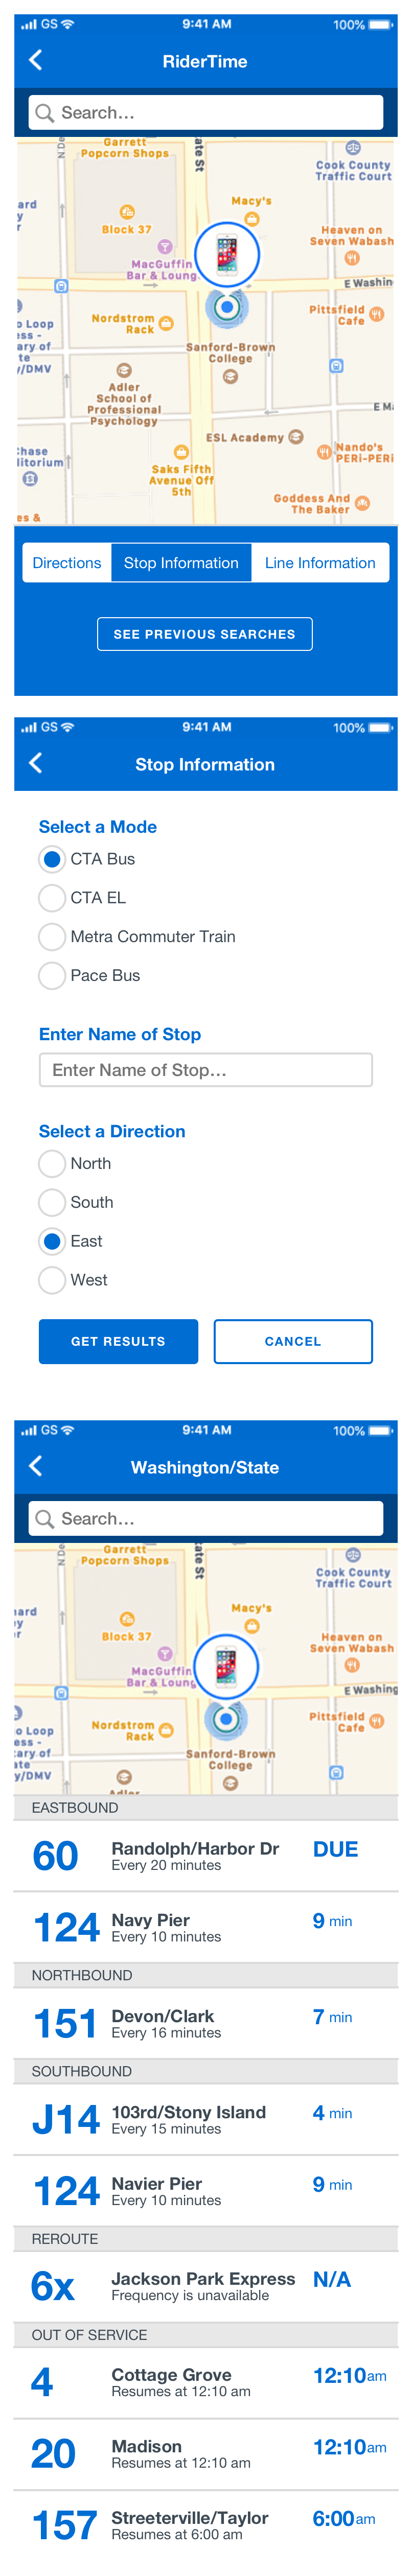Switch to the Directions tab
Screen dimensions: 412x2576
(x=67, y=563)
